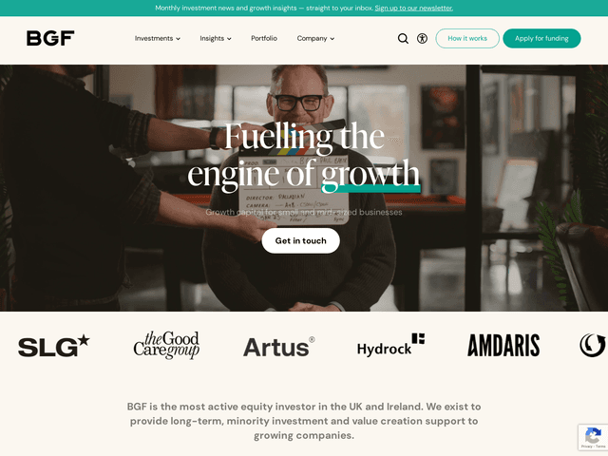Expand the Company dropdown menu
608x456 pixels.
click(x=315, y=38)
